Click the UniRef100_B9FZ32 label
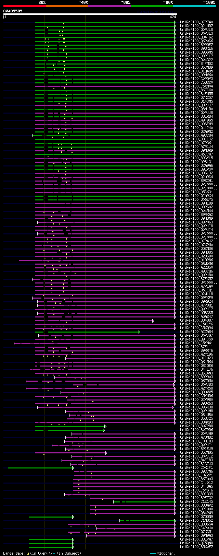 pos(196,498)
